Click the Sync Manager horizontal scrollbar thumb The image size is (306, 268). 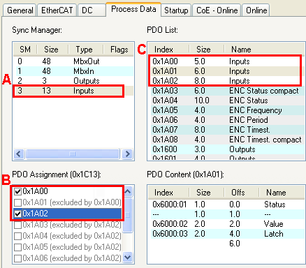click(x=73, y=154)
